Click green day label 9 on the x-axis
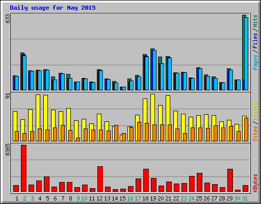Image resolution: width=261 pixels, height=204 pixels. pyautogui.click(x=78, y=198)
